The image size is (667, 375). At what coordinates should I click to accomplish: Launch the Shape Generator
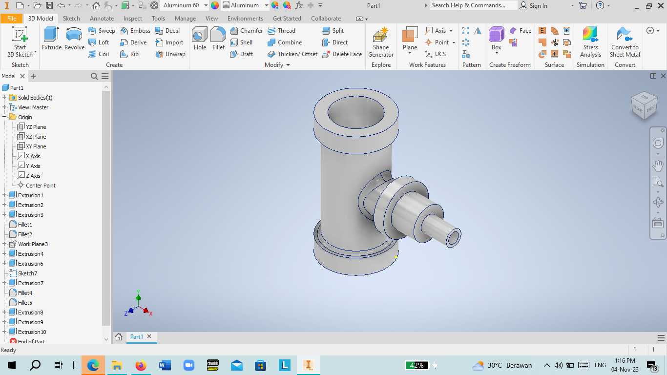[x=381, y=42]
